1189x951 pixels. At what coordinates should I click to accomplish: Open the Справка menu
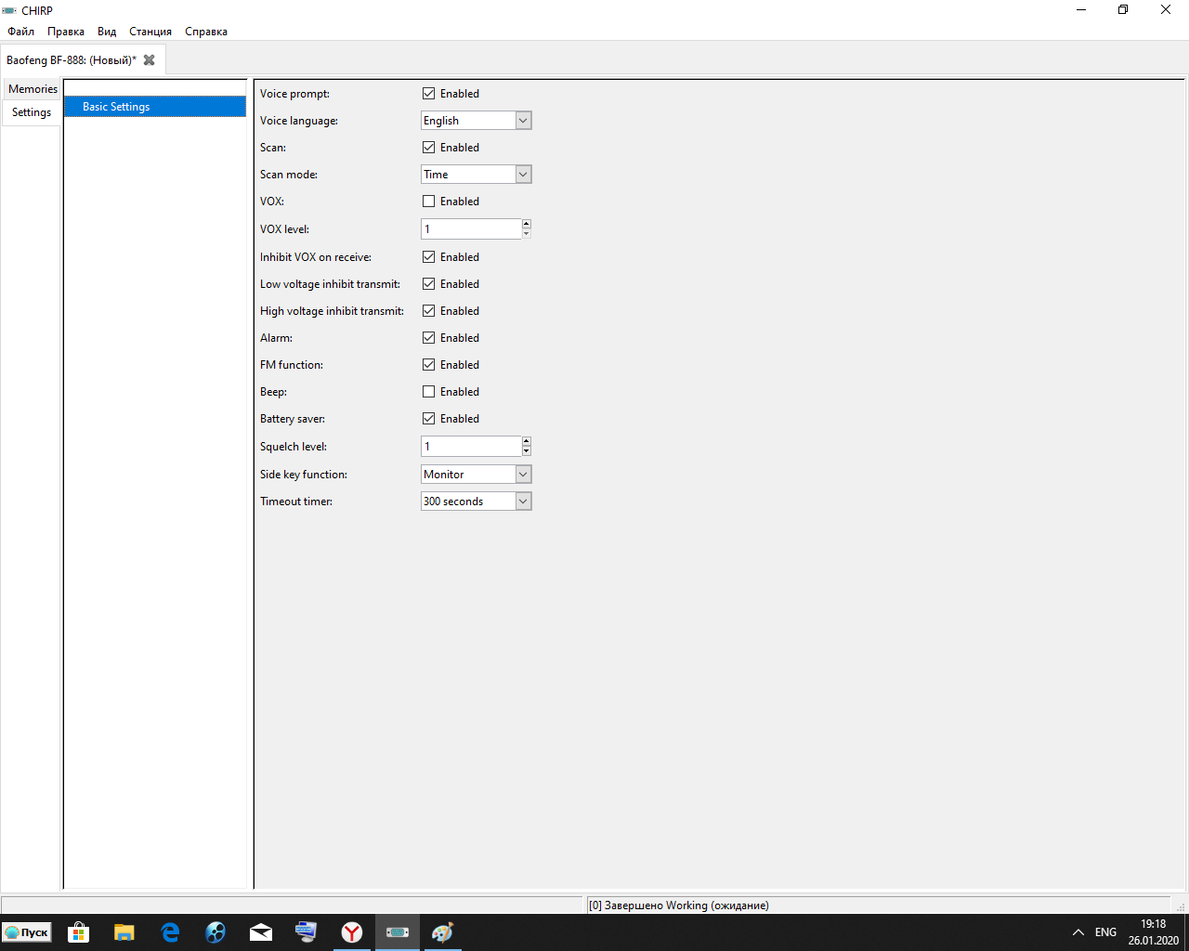click(206, 32)
